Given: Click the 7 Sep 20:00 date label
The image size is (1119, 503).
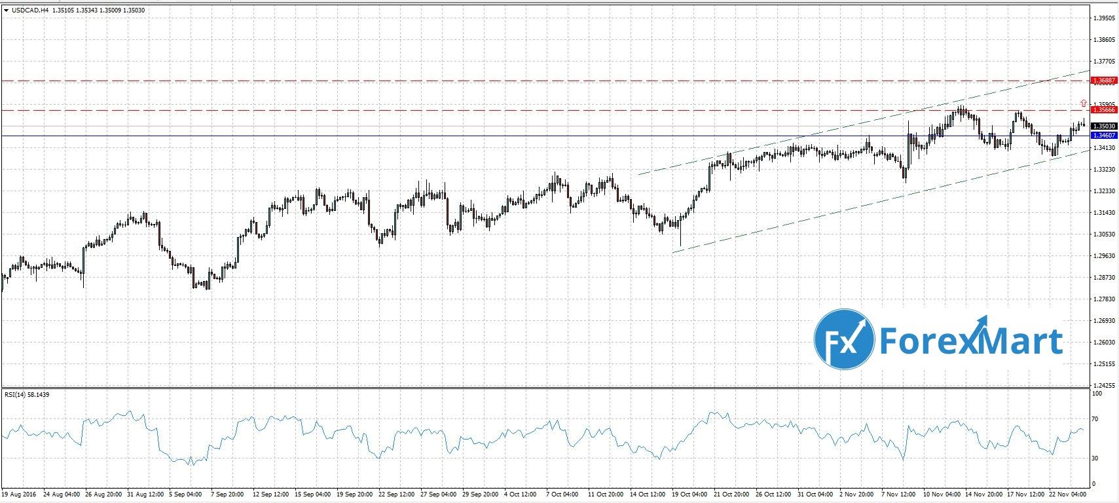Looking at the screenshot, I should [x=227, y=493].
